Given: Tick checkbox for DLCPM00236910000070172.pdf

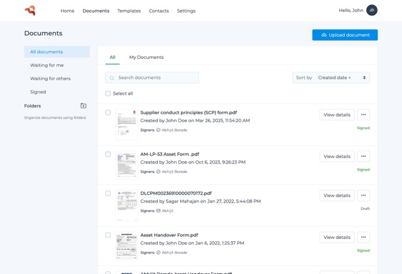Looking at the screenshot, I should [108, 193].
